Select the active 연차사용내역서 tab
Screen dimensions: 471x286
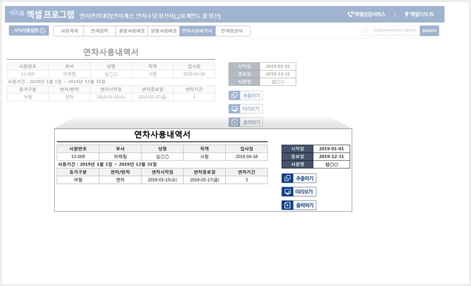pyautogui.click(x=197, y=31)
